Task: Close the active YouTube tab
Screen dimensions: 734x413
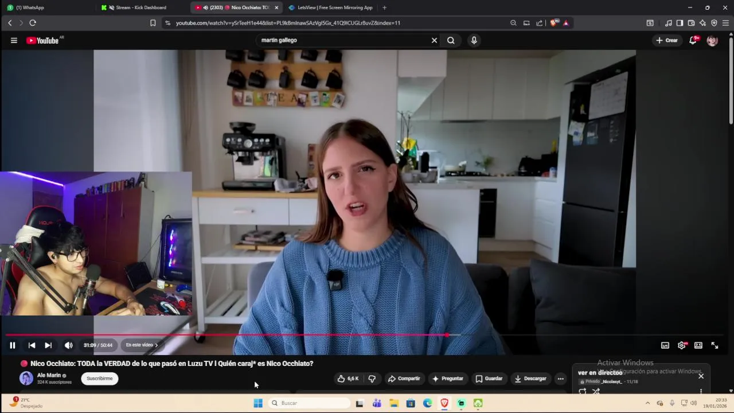Action: [x=276, y=7]
